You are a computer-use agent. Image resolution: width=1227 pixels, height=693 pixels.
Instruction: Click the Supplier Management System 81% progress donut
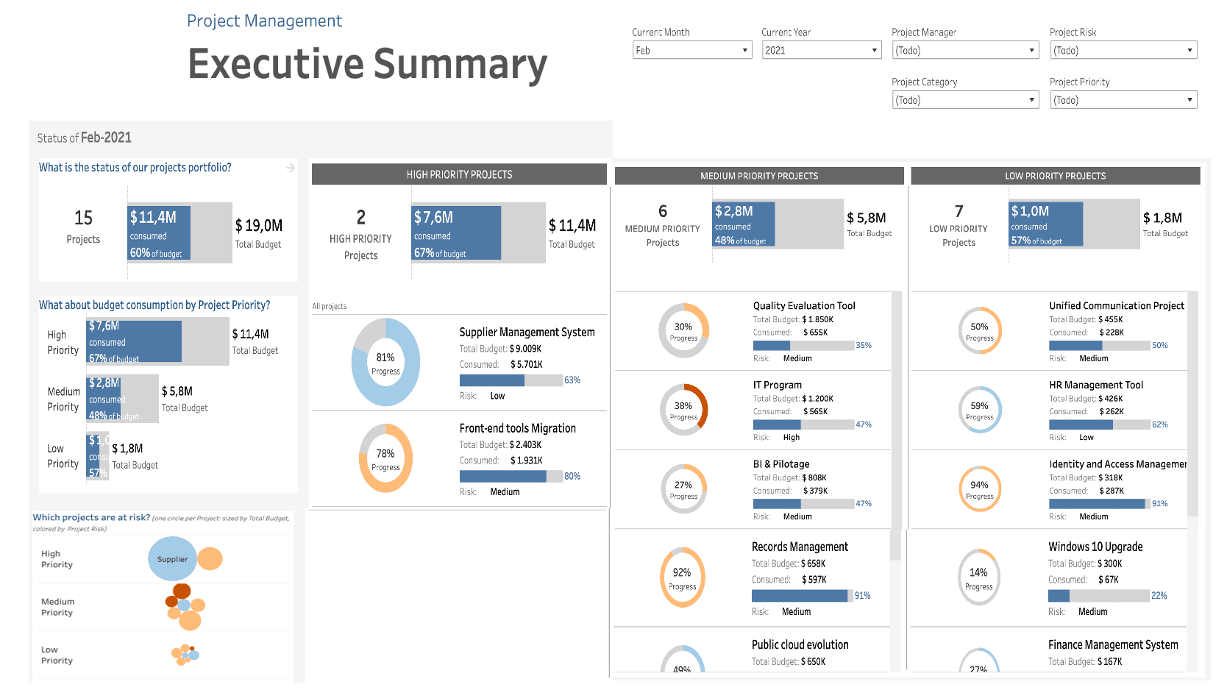[385, 363]
